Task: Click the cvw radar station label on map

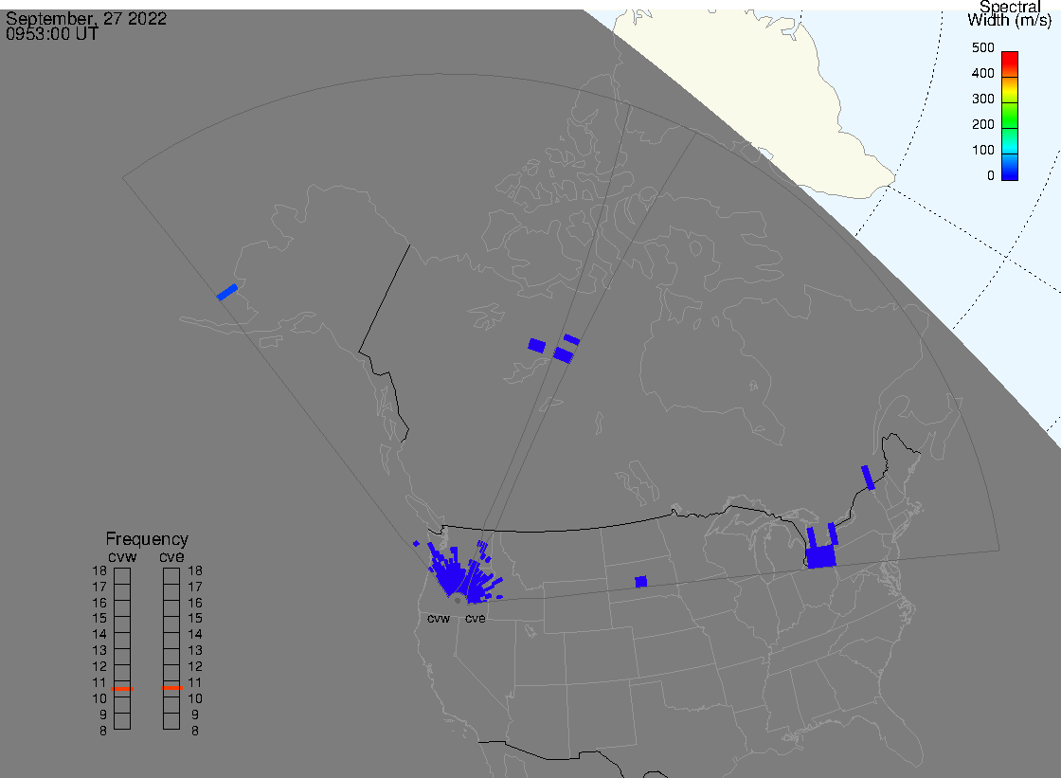Action: click(439, 619)
